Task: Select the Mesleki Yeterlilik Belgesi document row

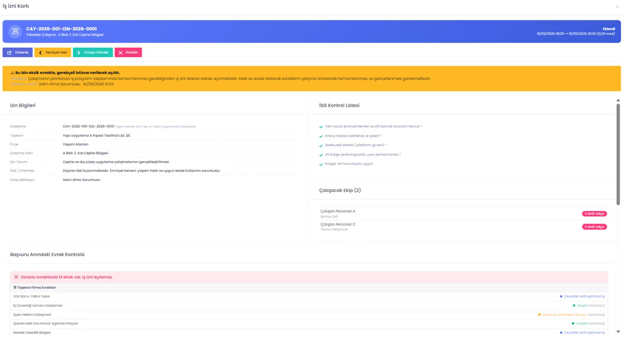Action: tap(309, 332)
